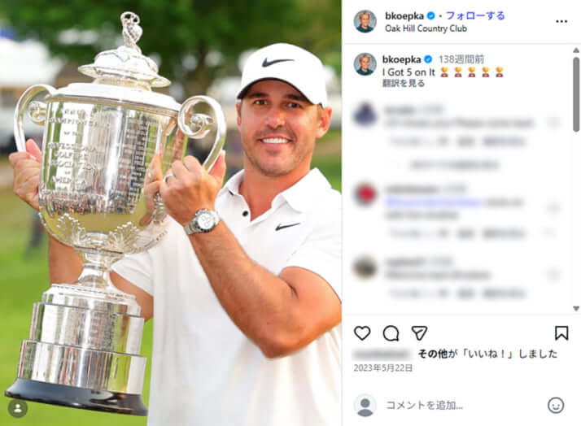Image resolution: width=581 pixels, height=426 pixels.
Task: Show translation with 翻訳を見る
Action: [x=404, y=83]
